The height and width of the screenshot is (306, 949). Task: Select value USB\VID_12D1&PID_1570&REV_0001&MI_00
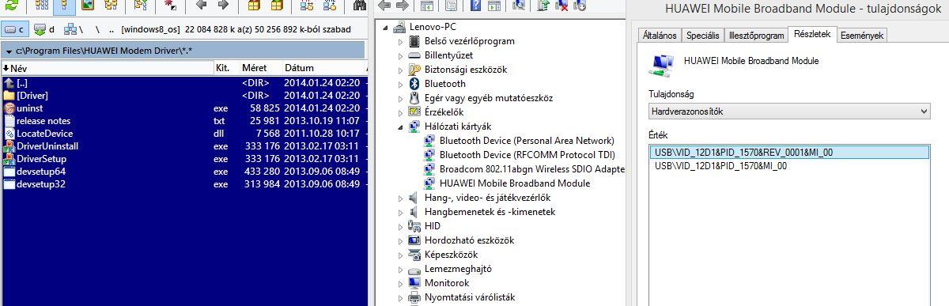click(x=789, y=152)
